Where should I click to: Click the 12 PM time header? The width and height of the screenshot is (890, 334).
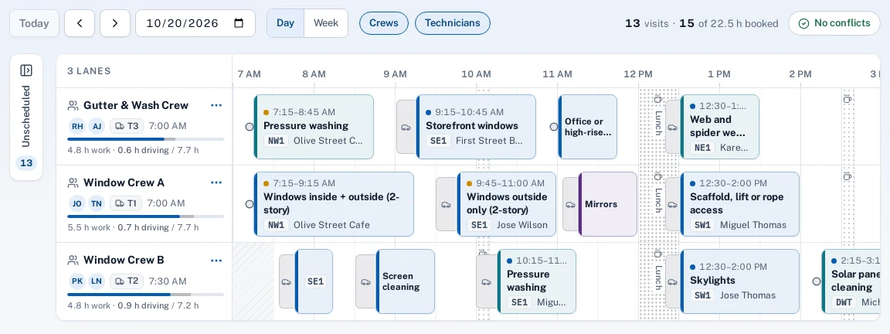point(638,74)
